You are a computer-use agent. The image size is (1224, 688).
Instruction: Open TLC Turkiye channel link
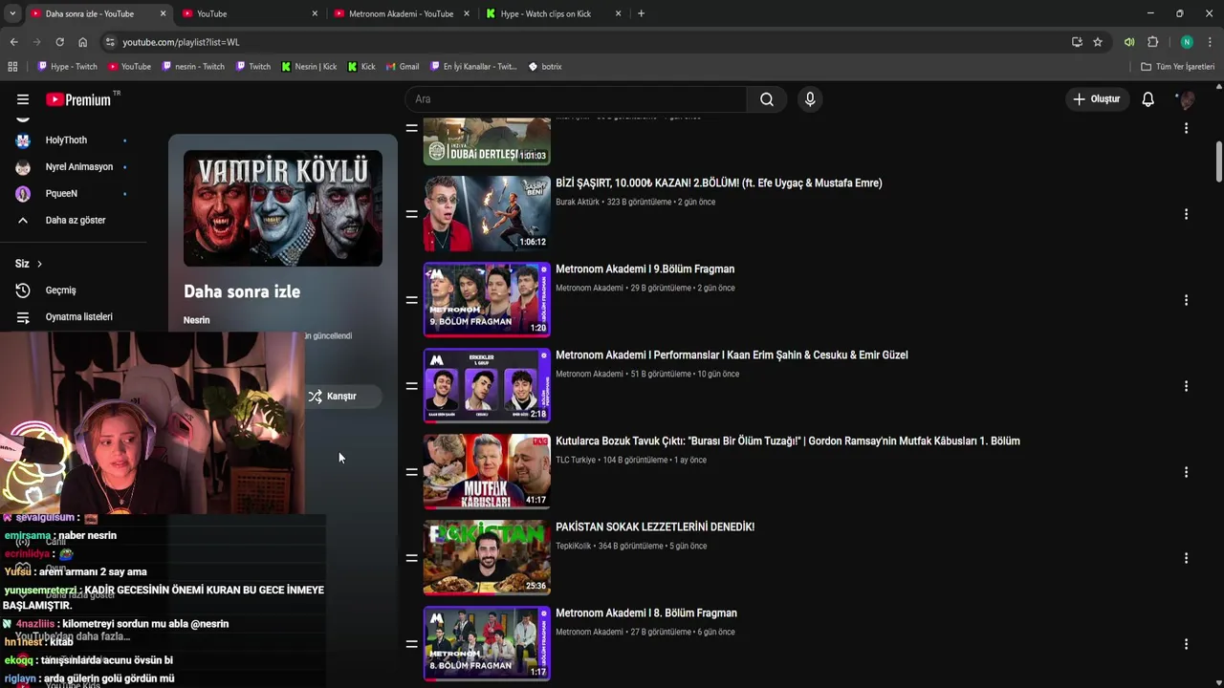(576, 461)
